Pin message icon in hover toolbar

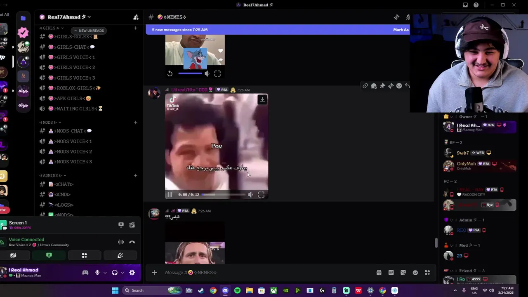[x=382, y=86]
